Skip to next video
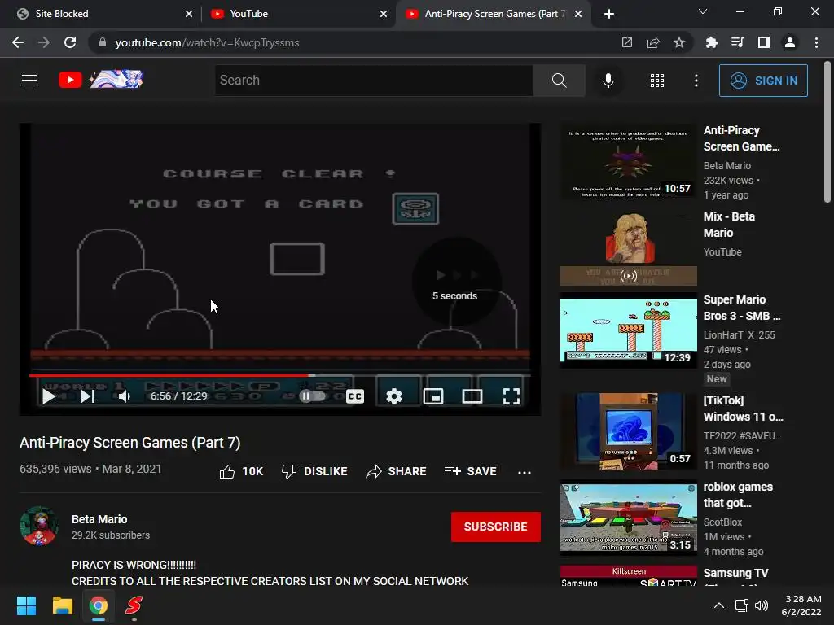 click(x=88, y=396)
